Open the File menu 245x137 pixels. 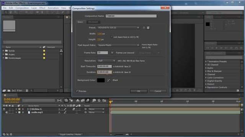(5, 8)
